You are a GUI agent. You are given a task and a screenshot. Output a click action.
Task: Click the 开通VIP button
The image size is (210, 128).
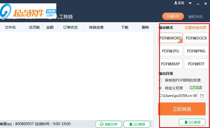[x=173, y=16]
